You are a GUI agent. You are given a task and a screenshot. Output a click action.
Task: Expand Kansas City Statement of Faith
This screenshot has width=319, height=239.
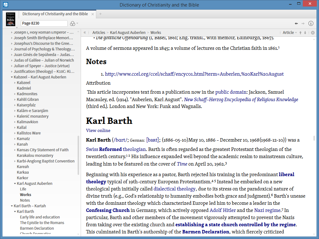[x=15, y=150]
